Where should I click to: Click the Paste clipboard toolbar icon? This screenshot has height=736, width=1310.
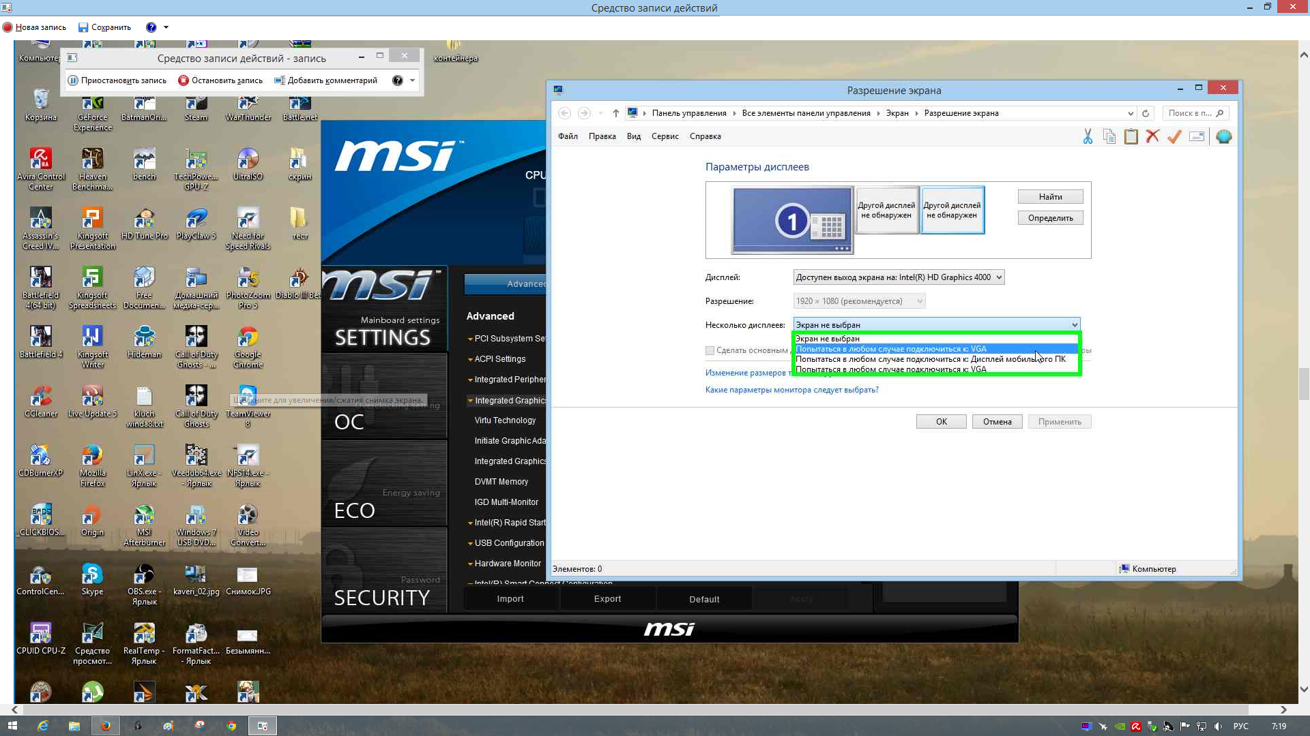(x=1131, y=137)
